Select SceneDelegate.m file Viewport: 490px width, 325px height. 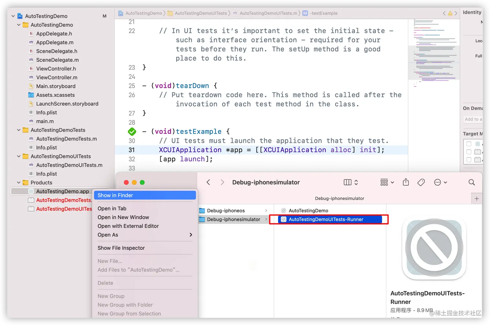(x=57, y=60)
